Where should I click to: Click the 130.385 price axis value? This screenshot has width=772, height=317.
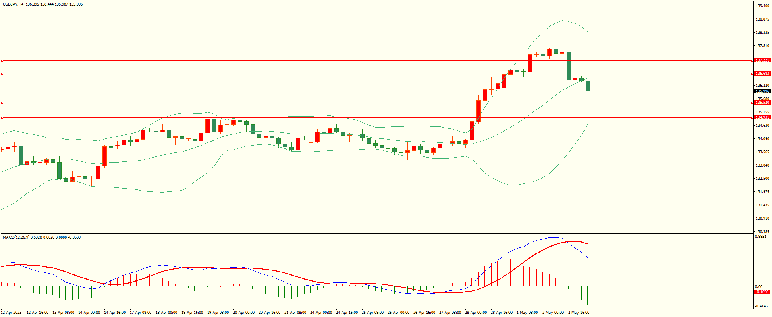pyautogui.click(x=762, y=232)
